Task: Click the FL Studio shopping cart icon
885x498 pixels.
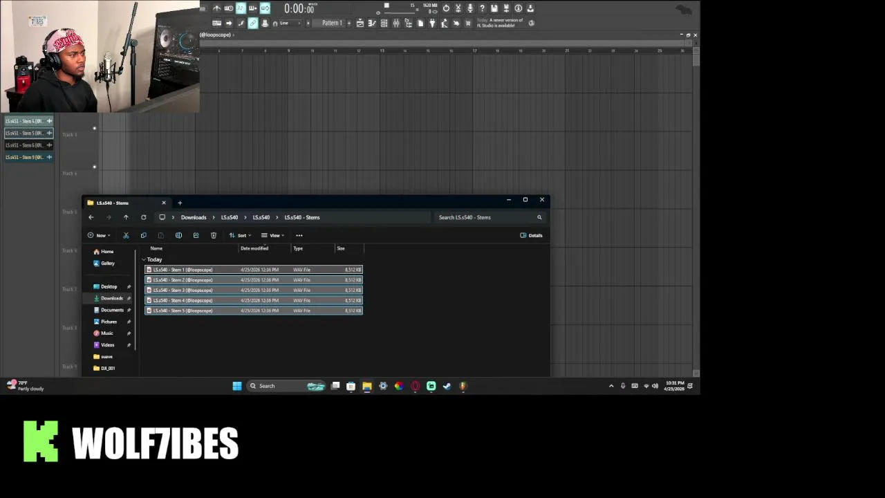Action: point(468,23)
